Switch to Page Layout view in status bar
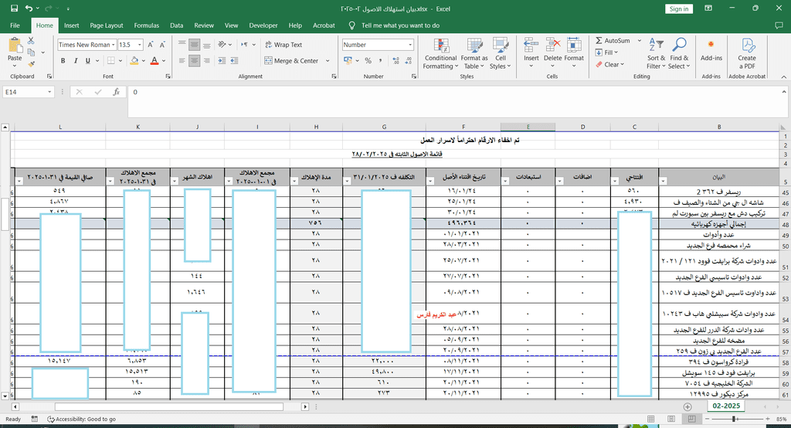Image resolution: width=791 pixels, height=428 pixels. (671, 419)
